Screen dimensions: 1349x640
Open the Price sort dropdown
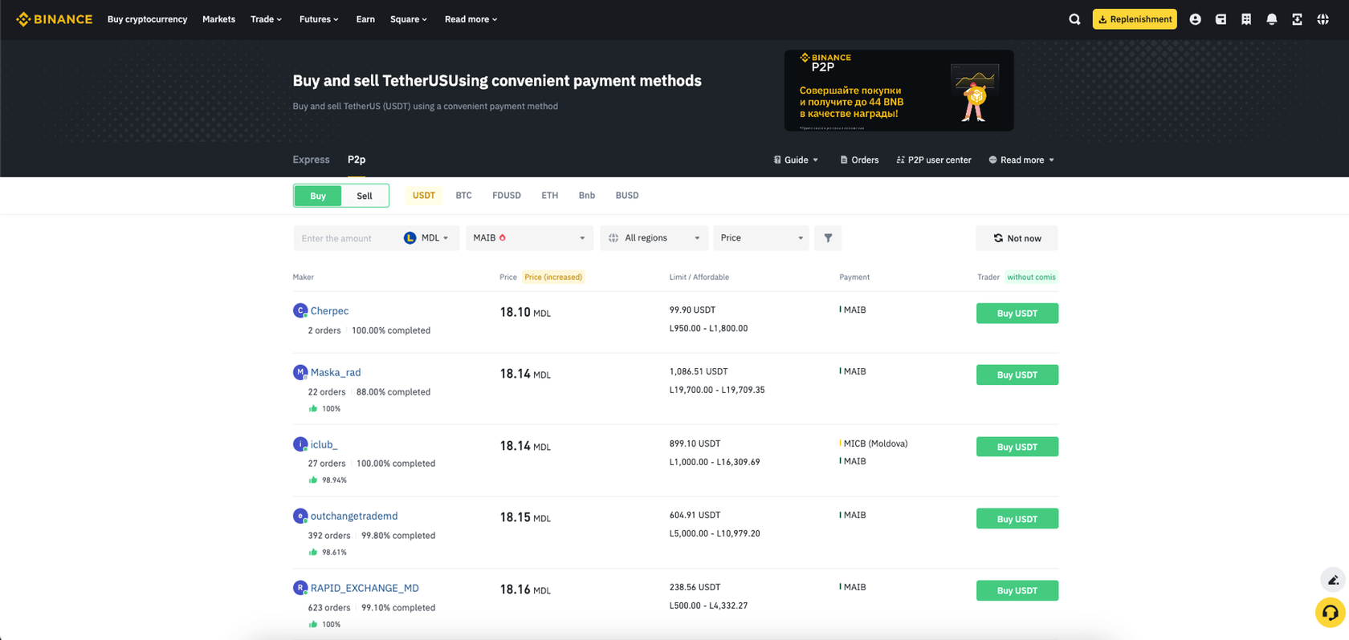click(x=761, y=238)
